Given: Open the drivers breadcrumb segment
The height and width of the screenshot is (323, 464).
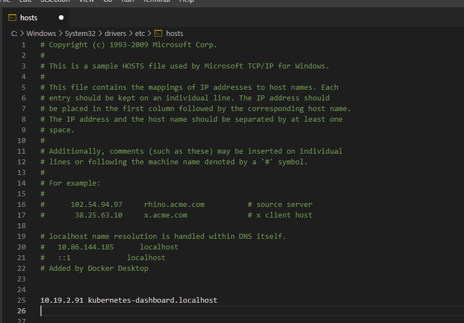Looking at the screenshot, I should [115, 34].
